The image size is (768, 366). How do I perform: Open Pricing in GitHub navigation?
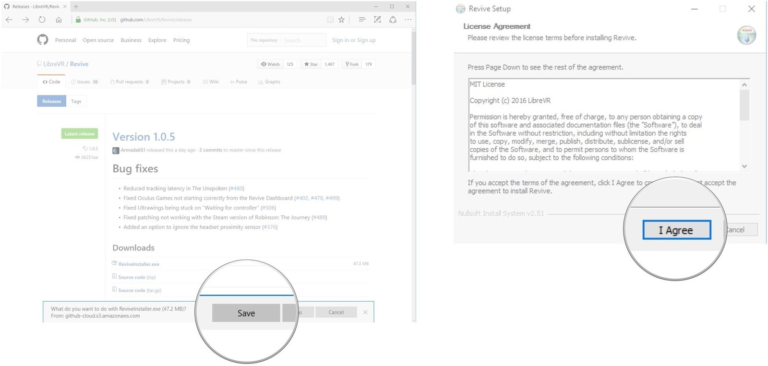coord(181,40)
